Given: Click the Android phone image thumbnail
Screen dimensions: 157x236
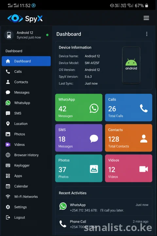Looking at the screenshot, I should (131, 65).
